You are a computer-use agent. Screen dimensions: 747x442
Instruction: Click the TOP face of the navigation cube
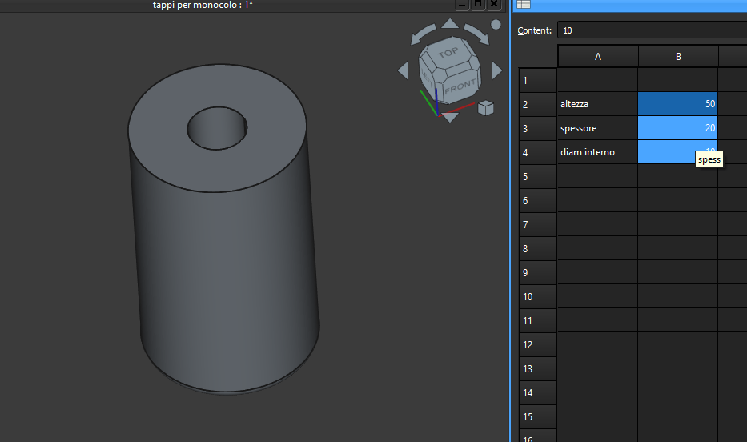click(447, 54)
